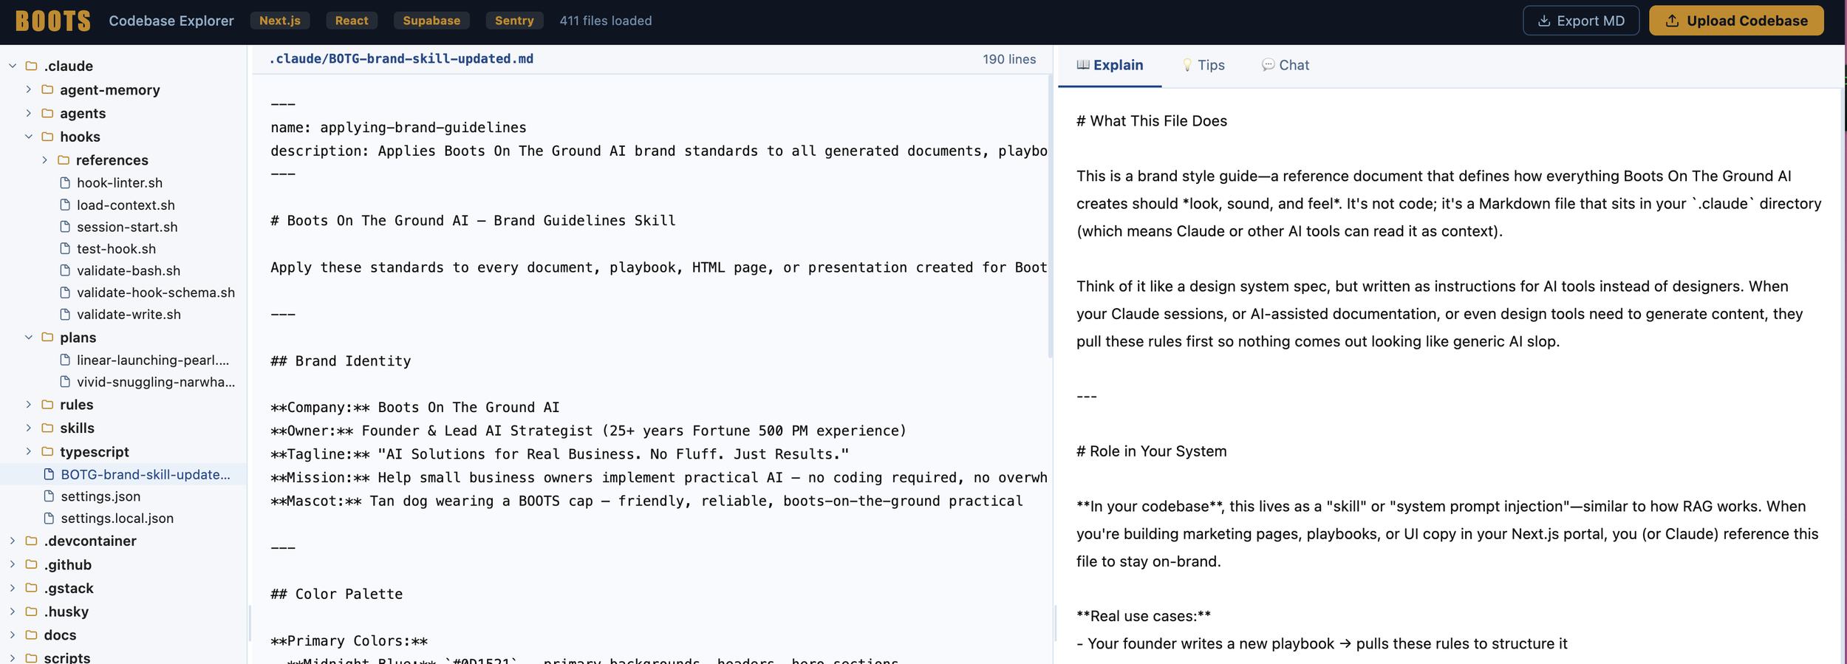Select the typescript folder row
Image resolution: width=1847 pixels, height=664 pixels.
[123, 452]
